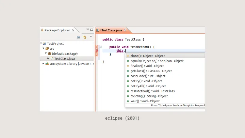Viewport: 245px width, 138px height.
Task: Choose wait() completion proposal
Action: (x=165, y=101)
